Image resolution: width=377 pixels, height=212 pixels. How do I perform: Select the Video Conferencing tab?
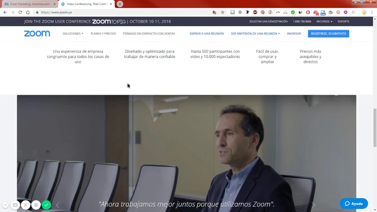pyautogui.click(x=86, y=4)
